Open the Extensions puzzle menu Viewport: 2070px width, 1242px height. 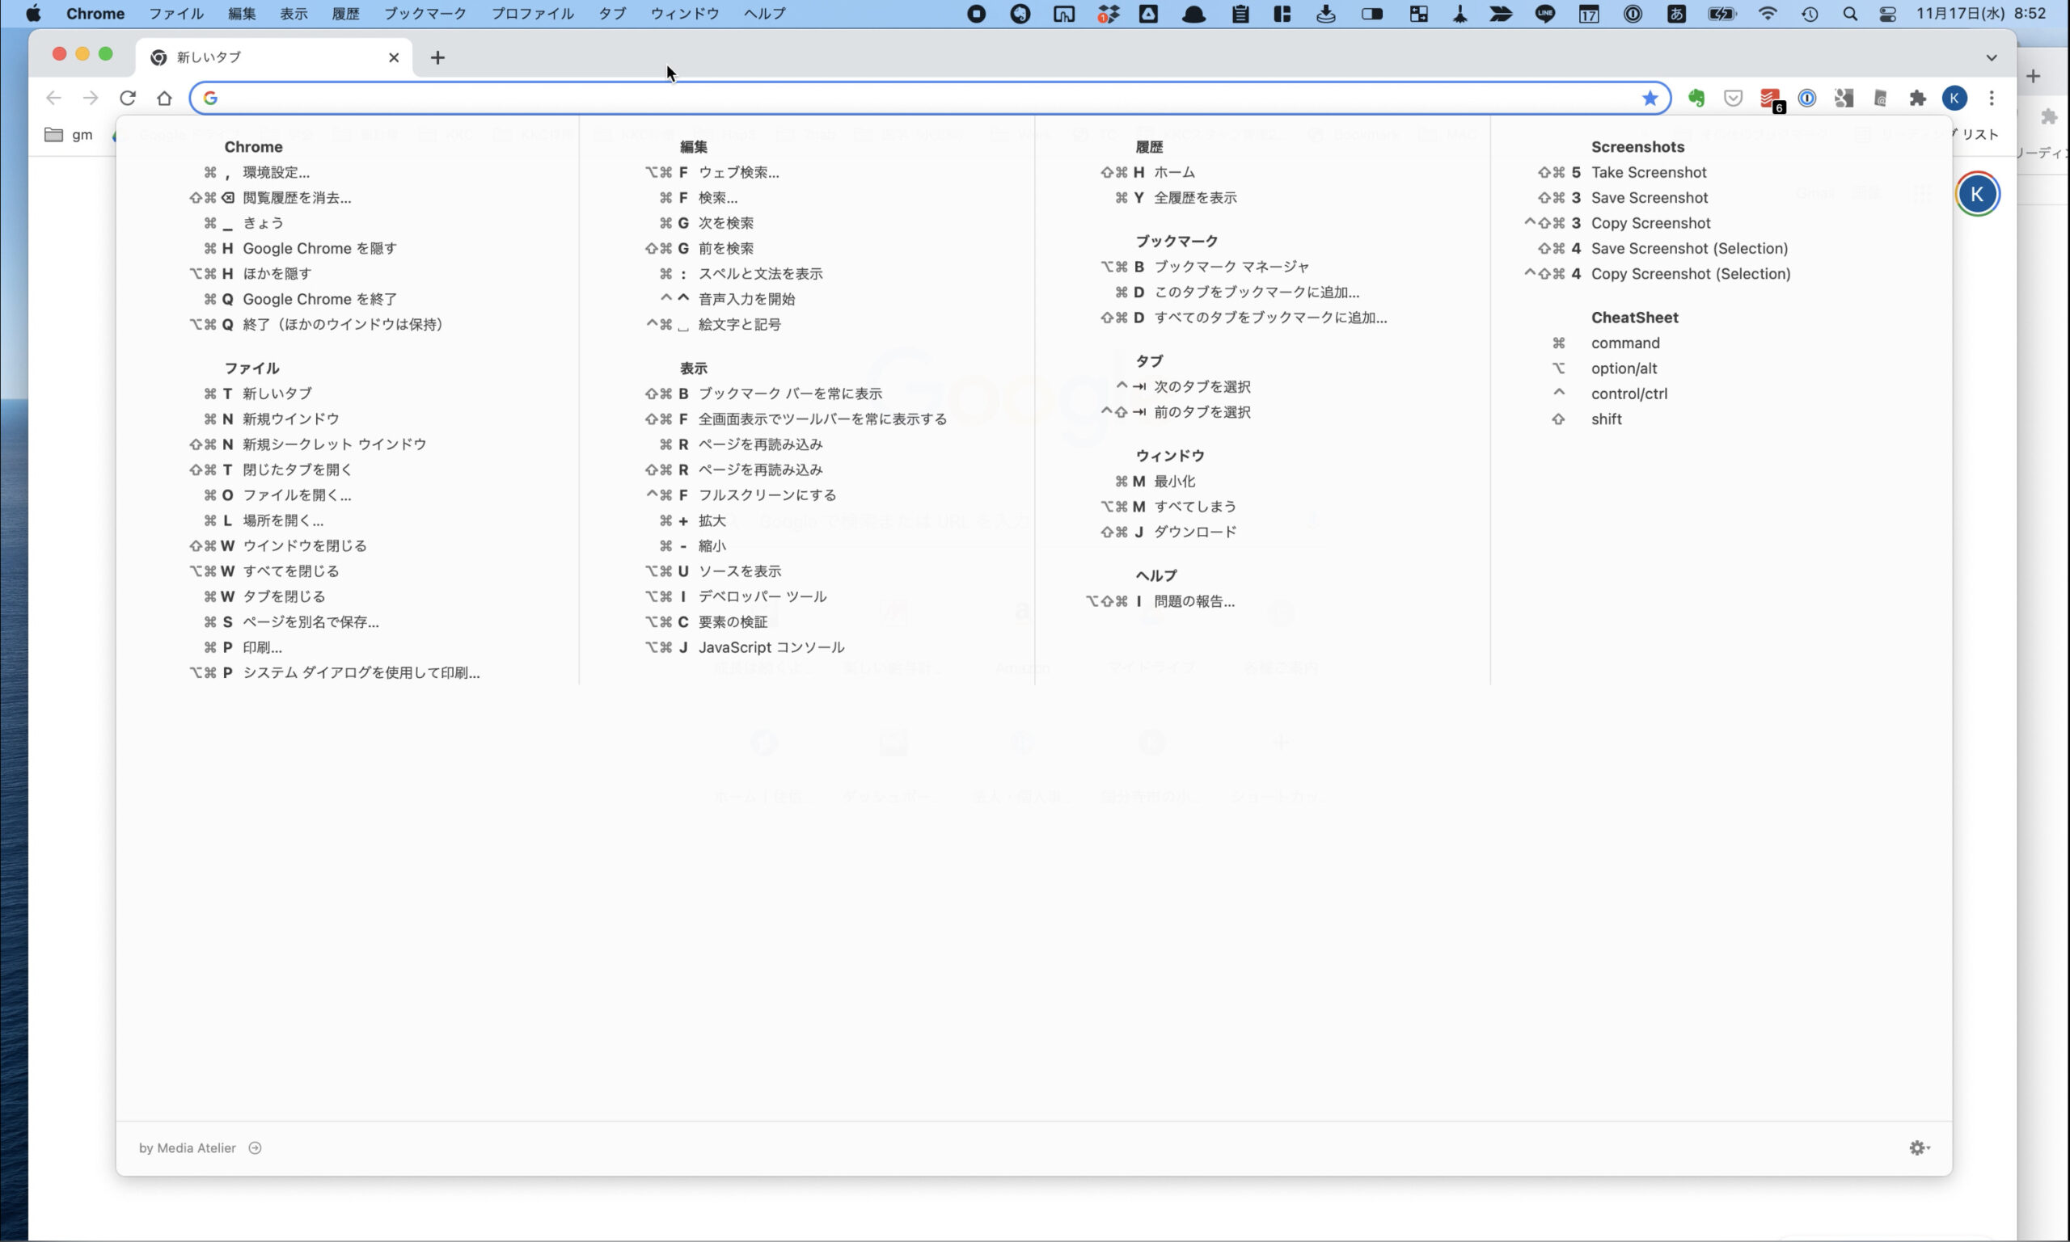pyautogui.click(x=1918, y=98)
